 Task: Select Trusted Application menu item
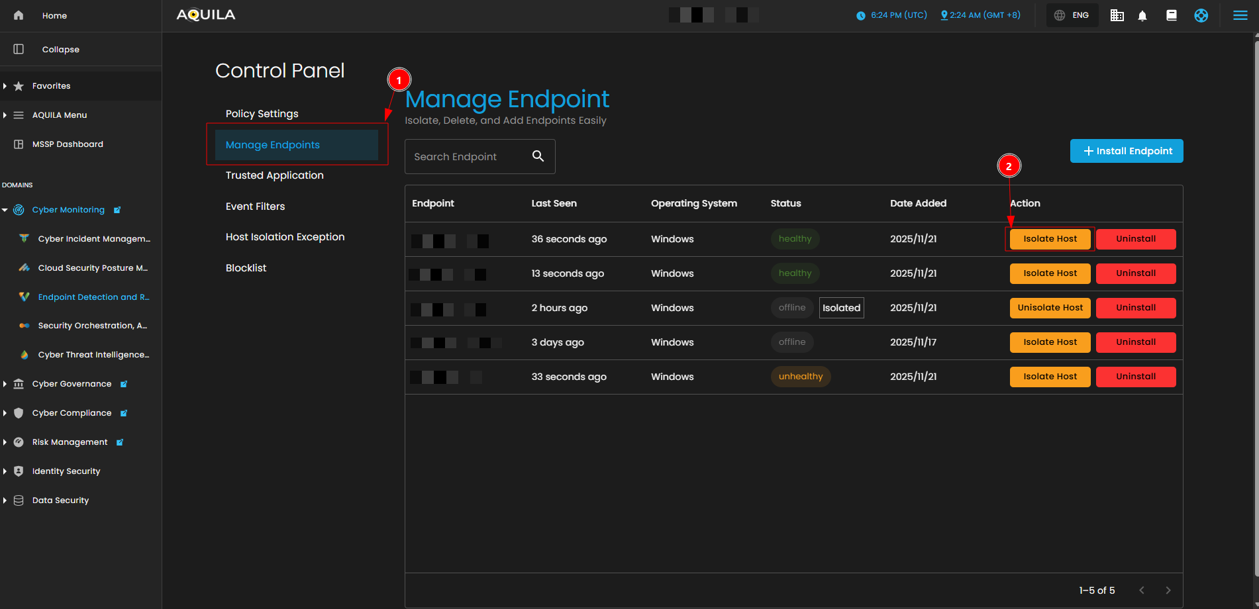274,175
